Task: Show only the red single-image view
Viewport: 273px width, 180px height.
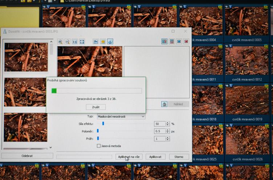Action: coord(186,42)
